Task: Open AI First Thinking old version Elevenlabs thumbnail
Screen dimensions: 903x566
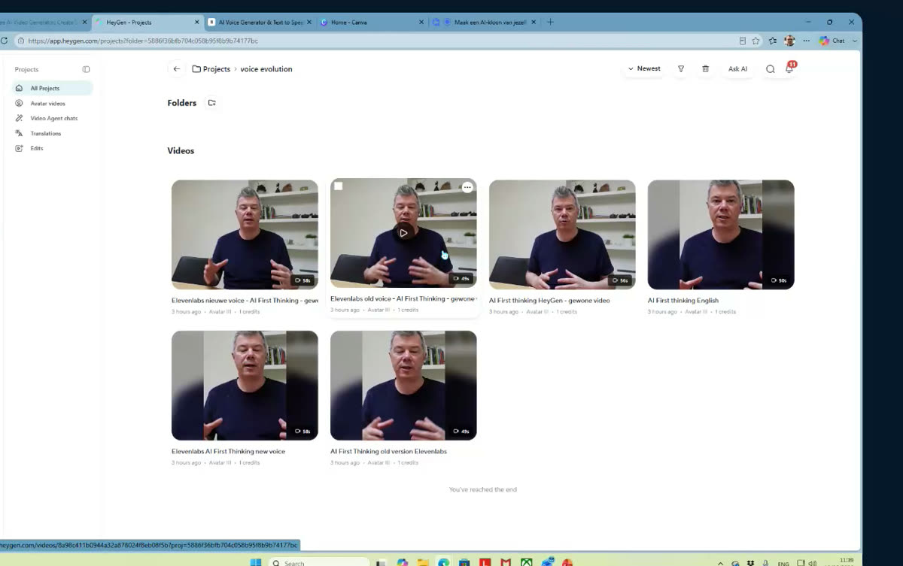Action: (x=403, y=386)
